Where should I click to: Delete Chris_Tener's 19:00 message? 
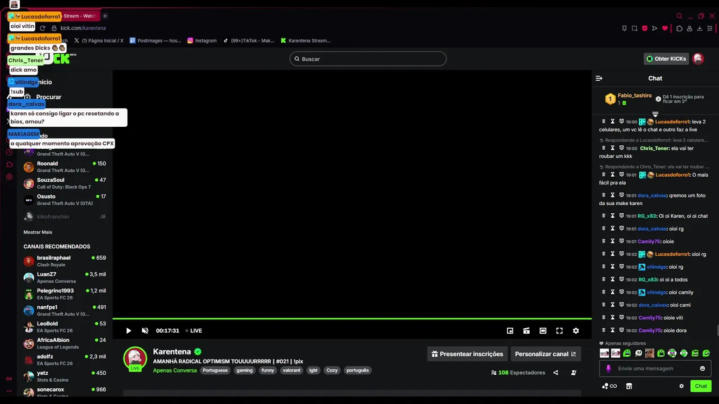point(604,148)
